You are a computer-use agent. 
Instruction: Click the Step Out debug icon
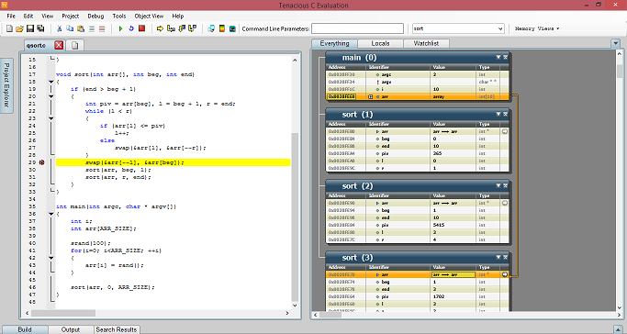[x=193, y=28]
